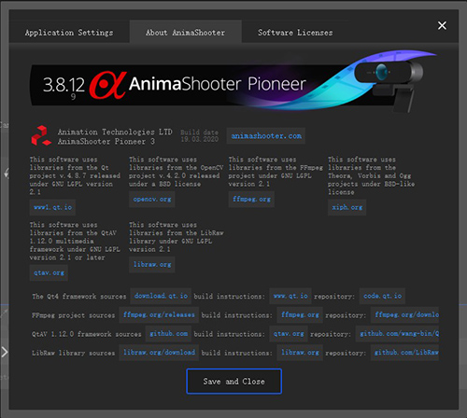The image size is (467, 418).
Task: Open the download.qt.io sources link
Action: point(161,296)
